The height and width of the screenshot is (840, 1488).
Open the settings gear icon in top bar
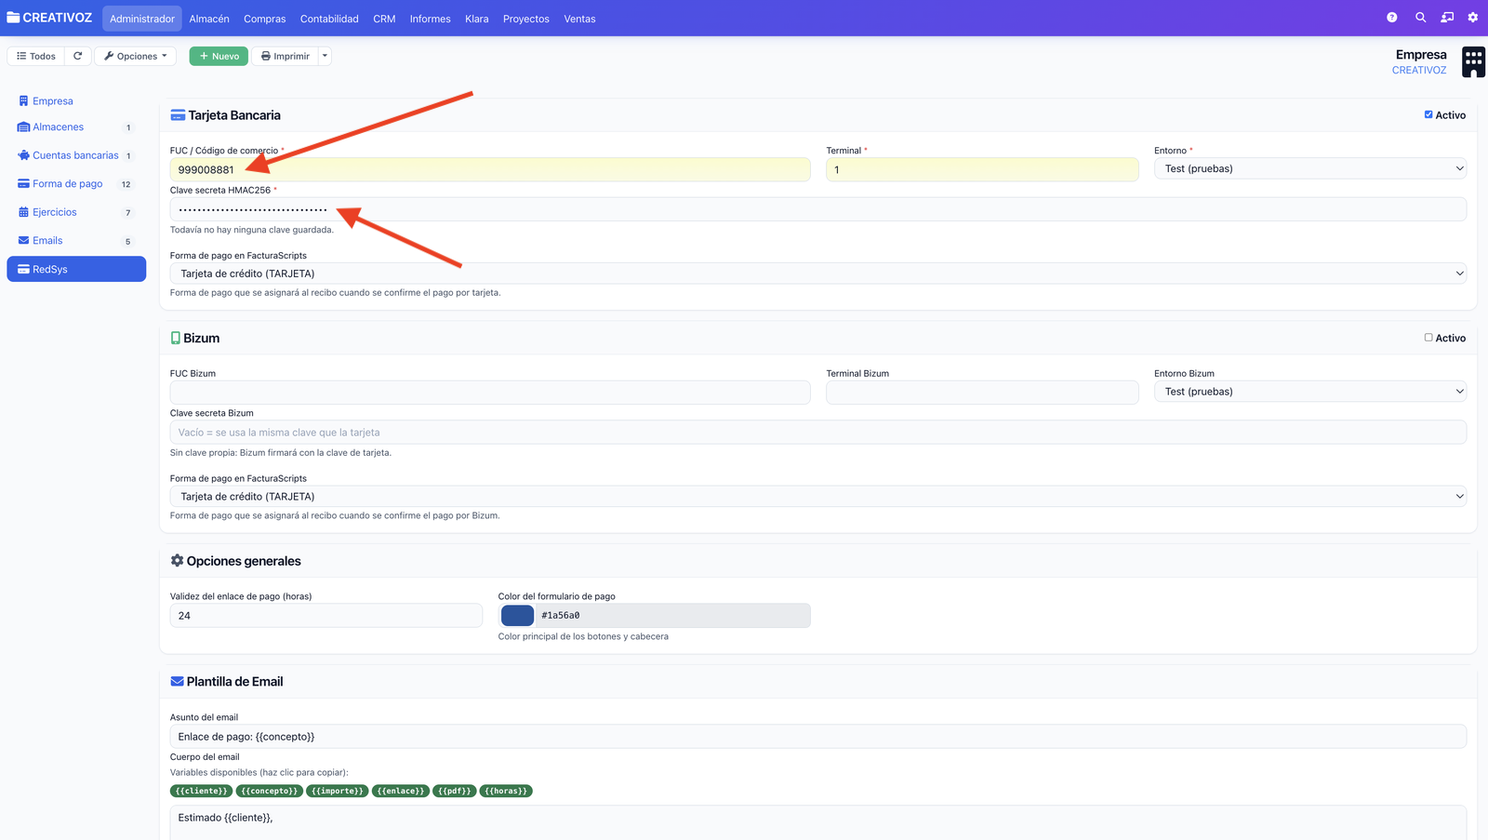coord(1473,18)
